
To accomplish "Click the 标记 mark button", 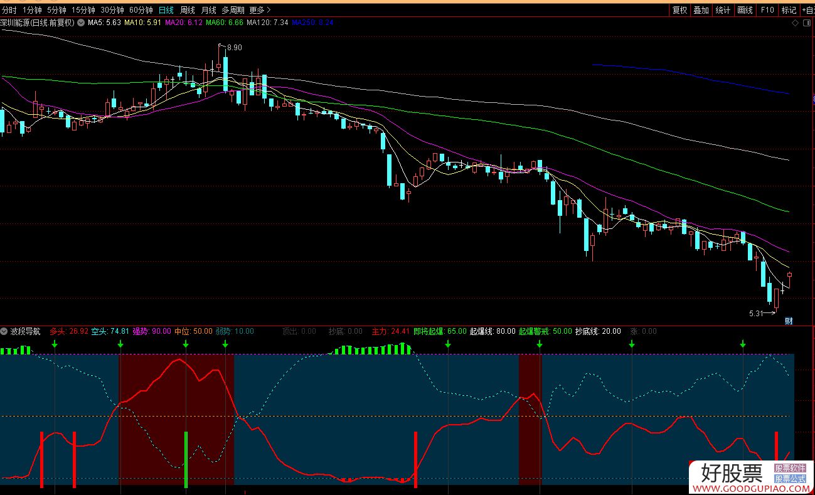I will click(x=789, y=10).
